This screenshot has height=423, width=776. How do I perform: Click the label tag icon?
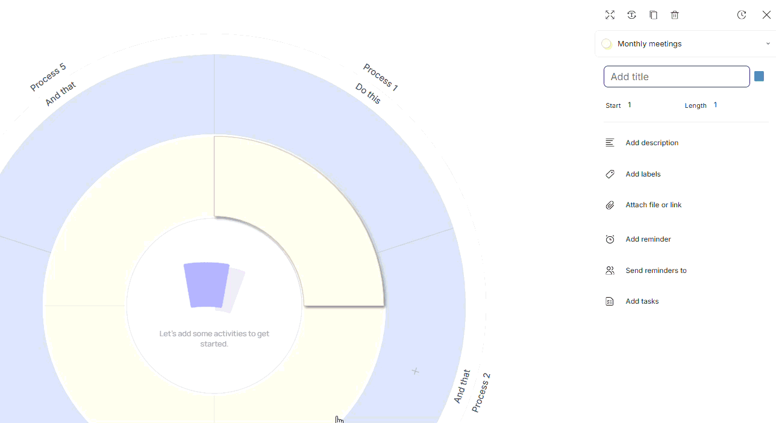pos(610,174)
